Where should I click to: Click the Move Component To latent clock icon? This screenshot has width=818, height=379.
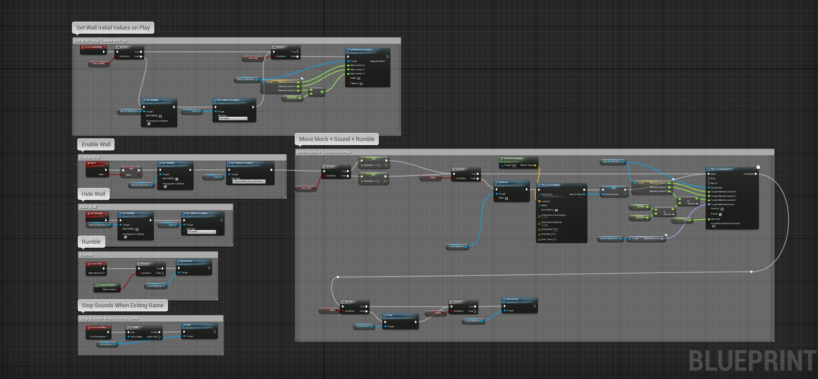point(758,167)
